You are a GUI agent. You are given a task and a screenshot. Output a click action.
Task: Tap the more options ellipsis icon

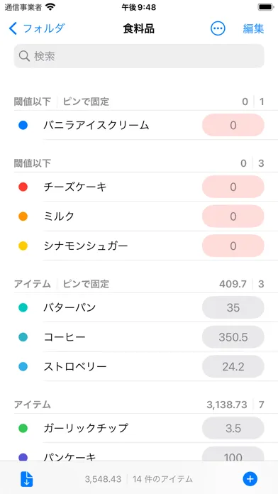click(x=218, y=28)
